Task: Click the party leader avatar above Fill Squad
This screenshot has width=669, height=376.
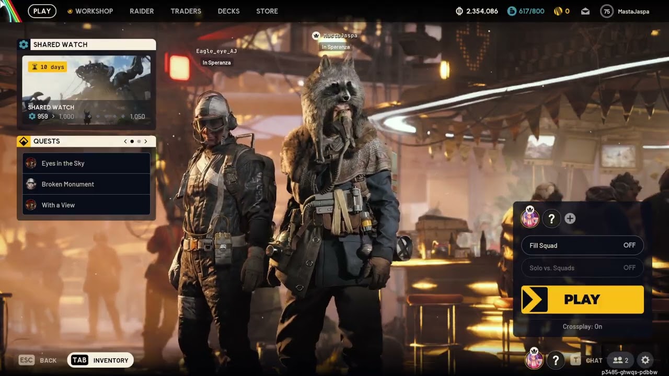Action: tap(530, 218)
